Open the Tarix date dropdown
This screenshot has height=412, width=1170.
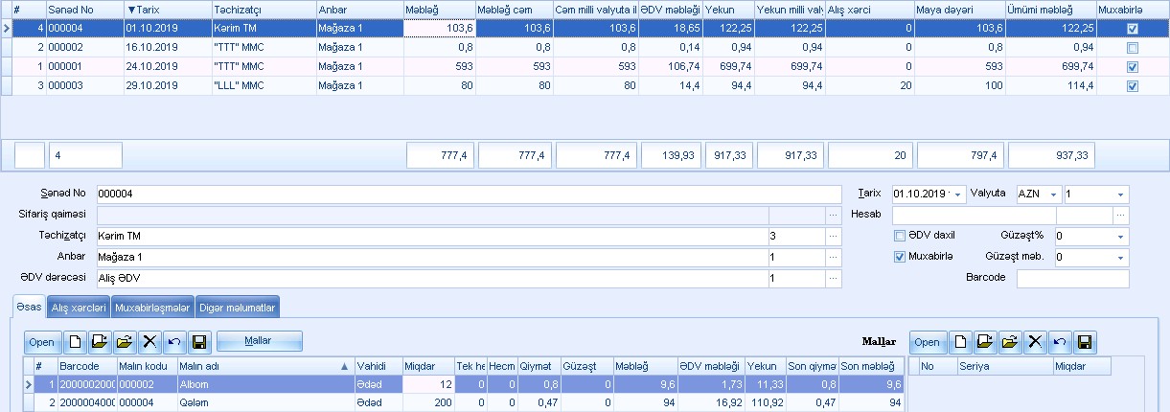tap(957, 195)
